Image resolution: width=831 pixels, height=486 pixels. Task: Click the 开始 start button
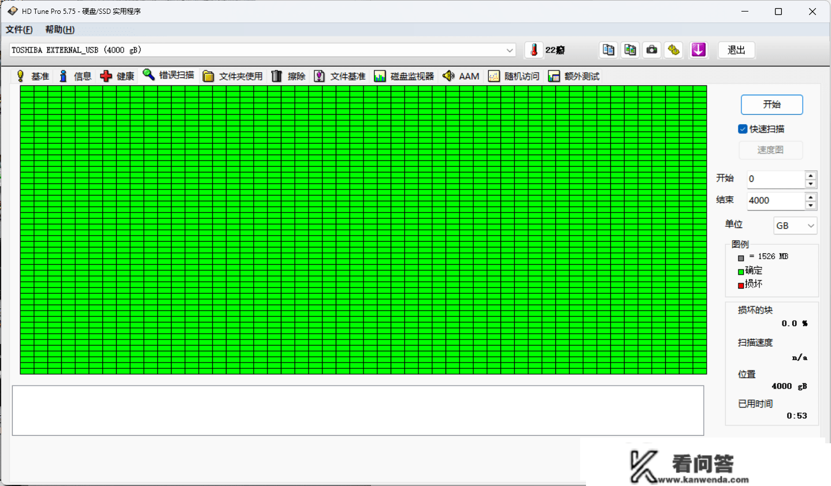coord(771,104)
